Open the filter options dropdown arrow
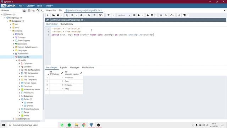This screenshot has width=227, height=128. 113,15
